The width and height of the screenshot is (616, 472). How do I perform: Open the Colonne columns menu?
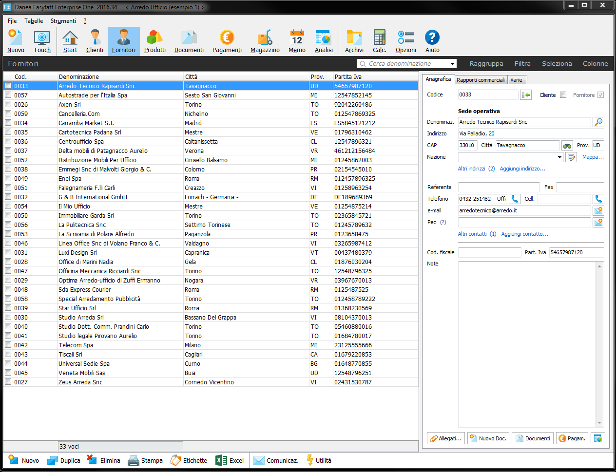(x=596, y=64)
